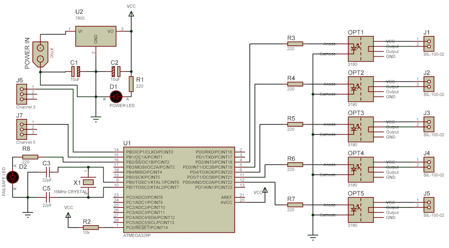This screenshot has width=449, height=248.
Task: Select the D1 POWER LED diode
Action: point(116,97)
